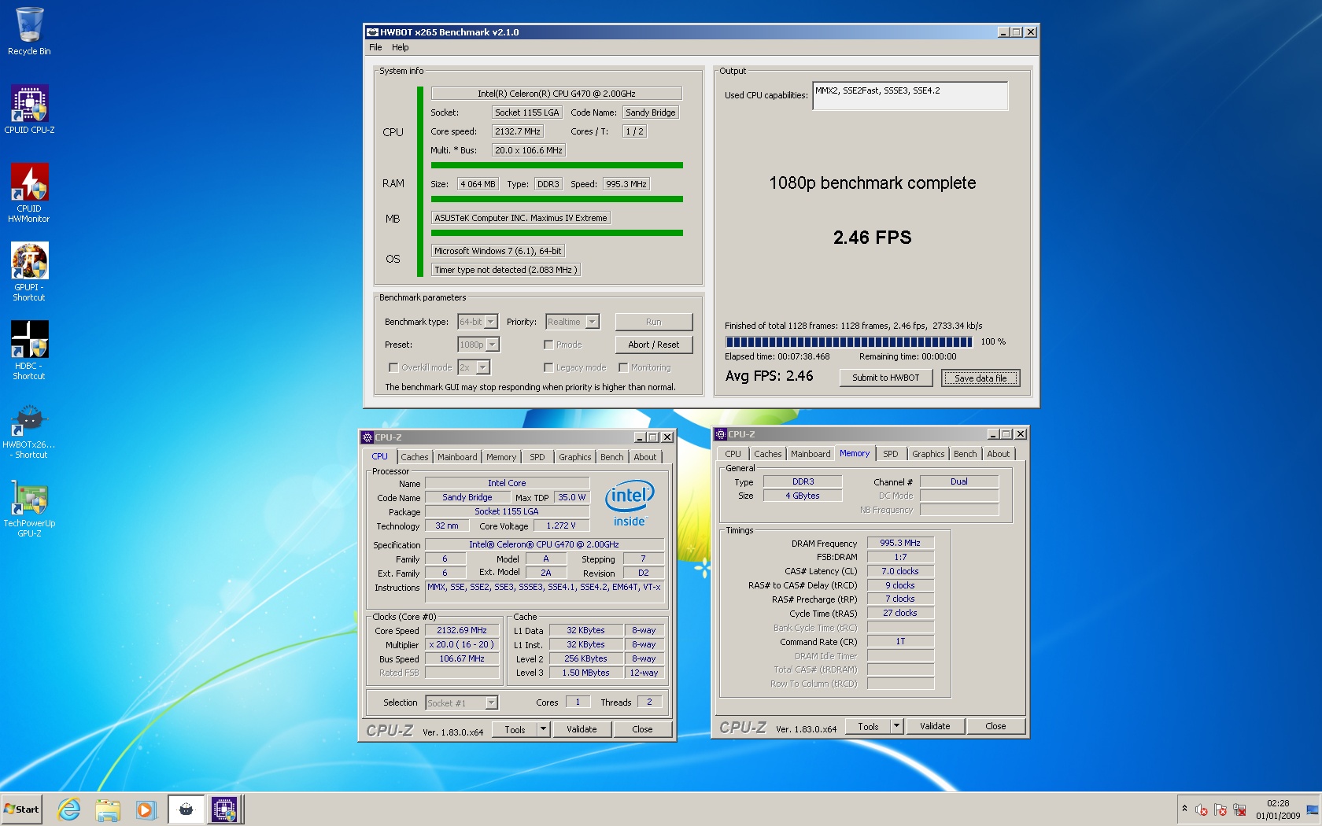Viewport: 1322px width, 826px height.
Task: Open the Help menu in HWBOT
Action: 401,47
